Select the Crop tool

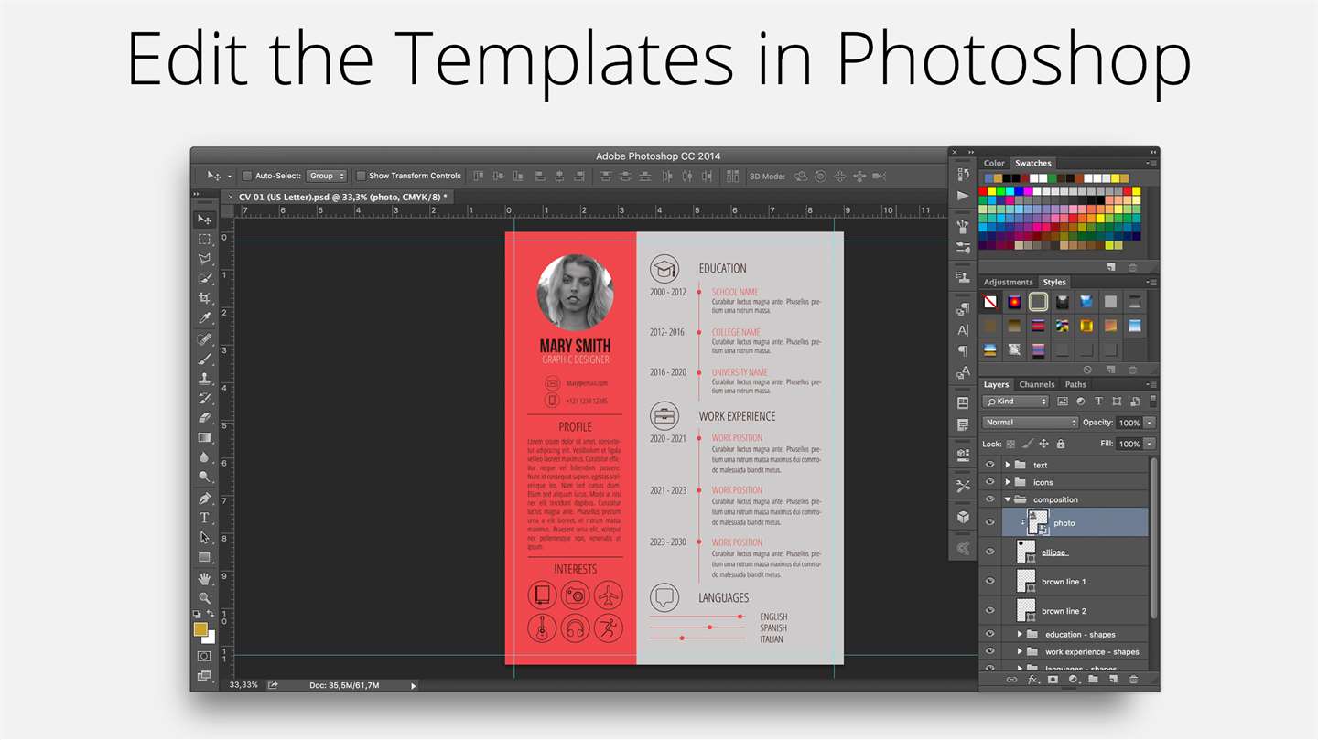(204, 298)
